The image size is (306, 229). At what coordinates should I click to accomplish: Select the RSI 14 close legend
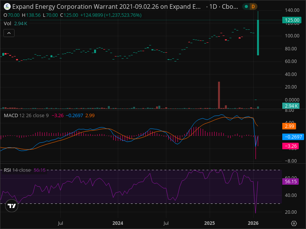17,170
